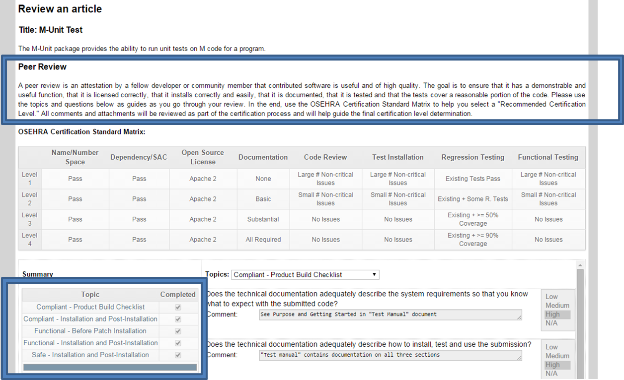Image resolution: width=624 pixels, height=380 pixels.
Task: Click the progress bar under the Summary table
Action: tap(110, 368)
